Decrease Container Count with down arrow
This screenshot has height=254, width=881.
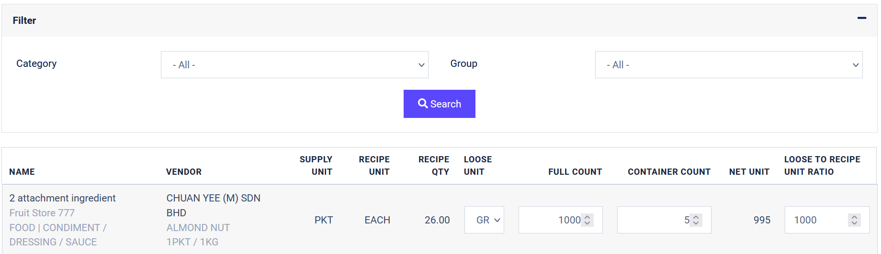point(696,223)
